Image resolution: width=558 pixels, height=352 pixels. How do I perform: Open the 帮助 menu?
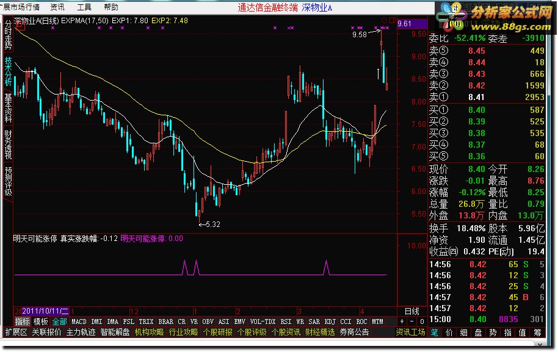coord(111,7)
